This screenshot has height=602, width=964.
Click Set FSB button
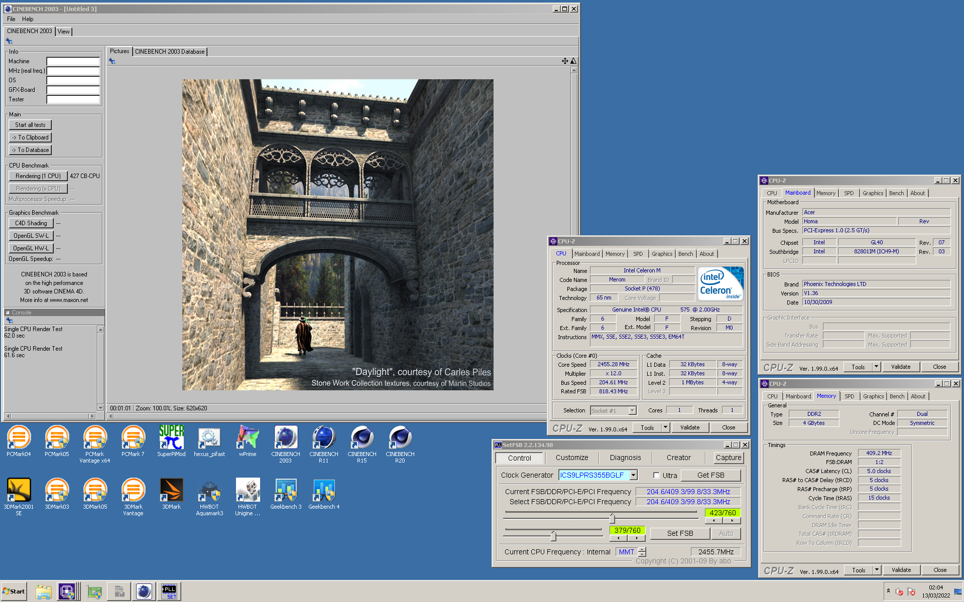tap(680, 533)
